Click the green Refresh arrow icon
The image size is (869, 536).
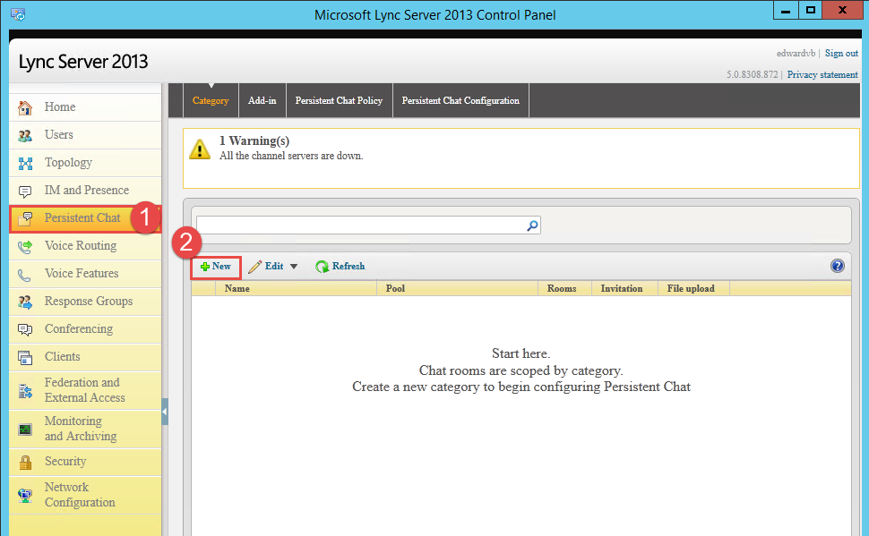click(322, 267)
